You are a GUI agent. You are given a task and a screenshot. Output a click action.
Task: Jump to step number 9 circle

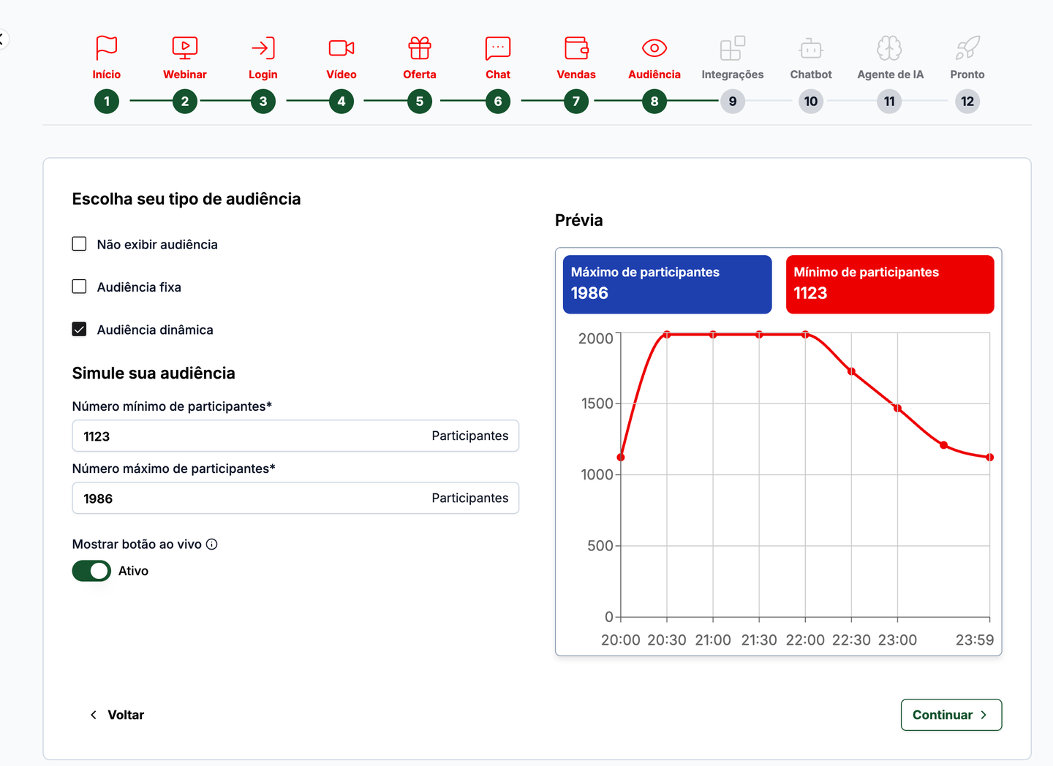[733, 102]
